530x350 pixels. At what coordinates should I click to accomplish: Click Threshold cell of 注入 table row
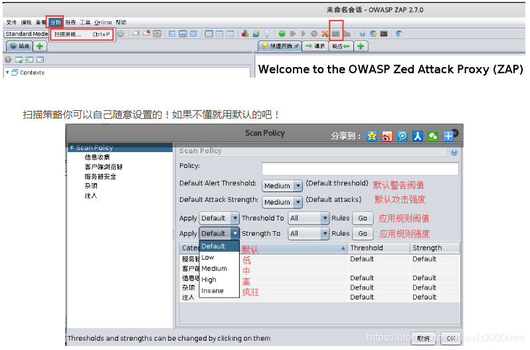pos(379,298)
